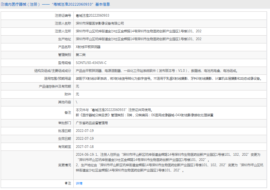Viewport: 270px width, 190px height.
Task: Click registration number value 粤械注准20222060933
Action: [x=92, y=15]
